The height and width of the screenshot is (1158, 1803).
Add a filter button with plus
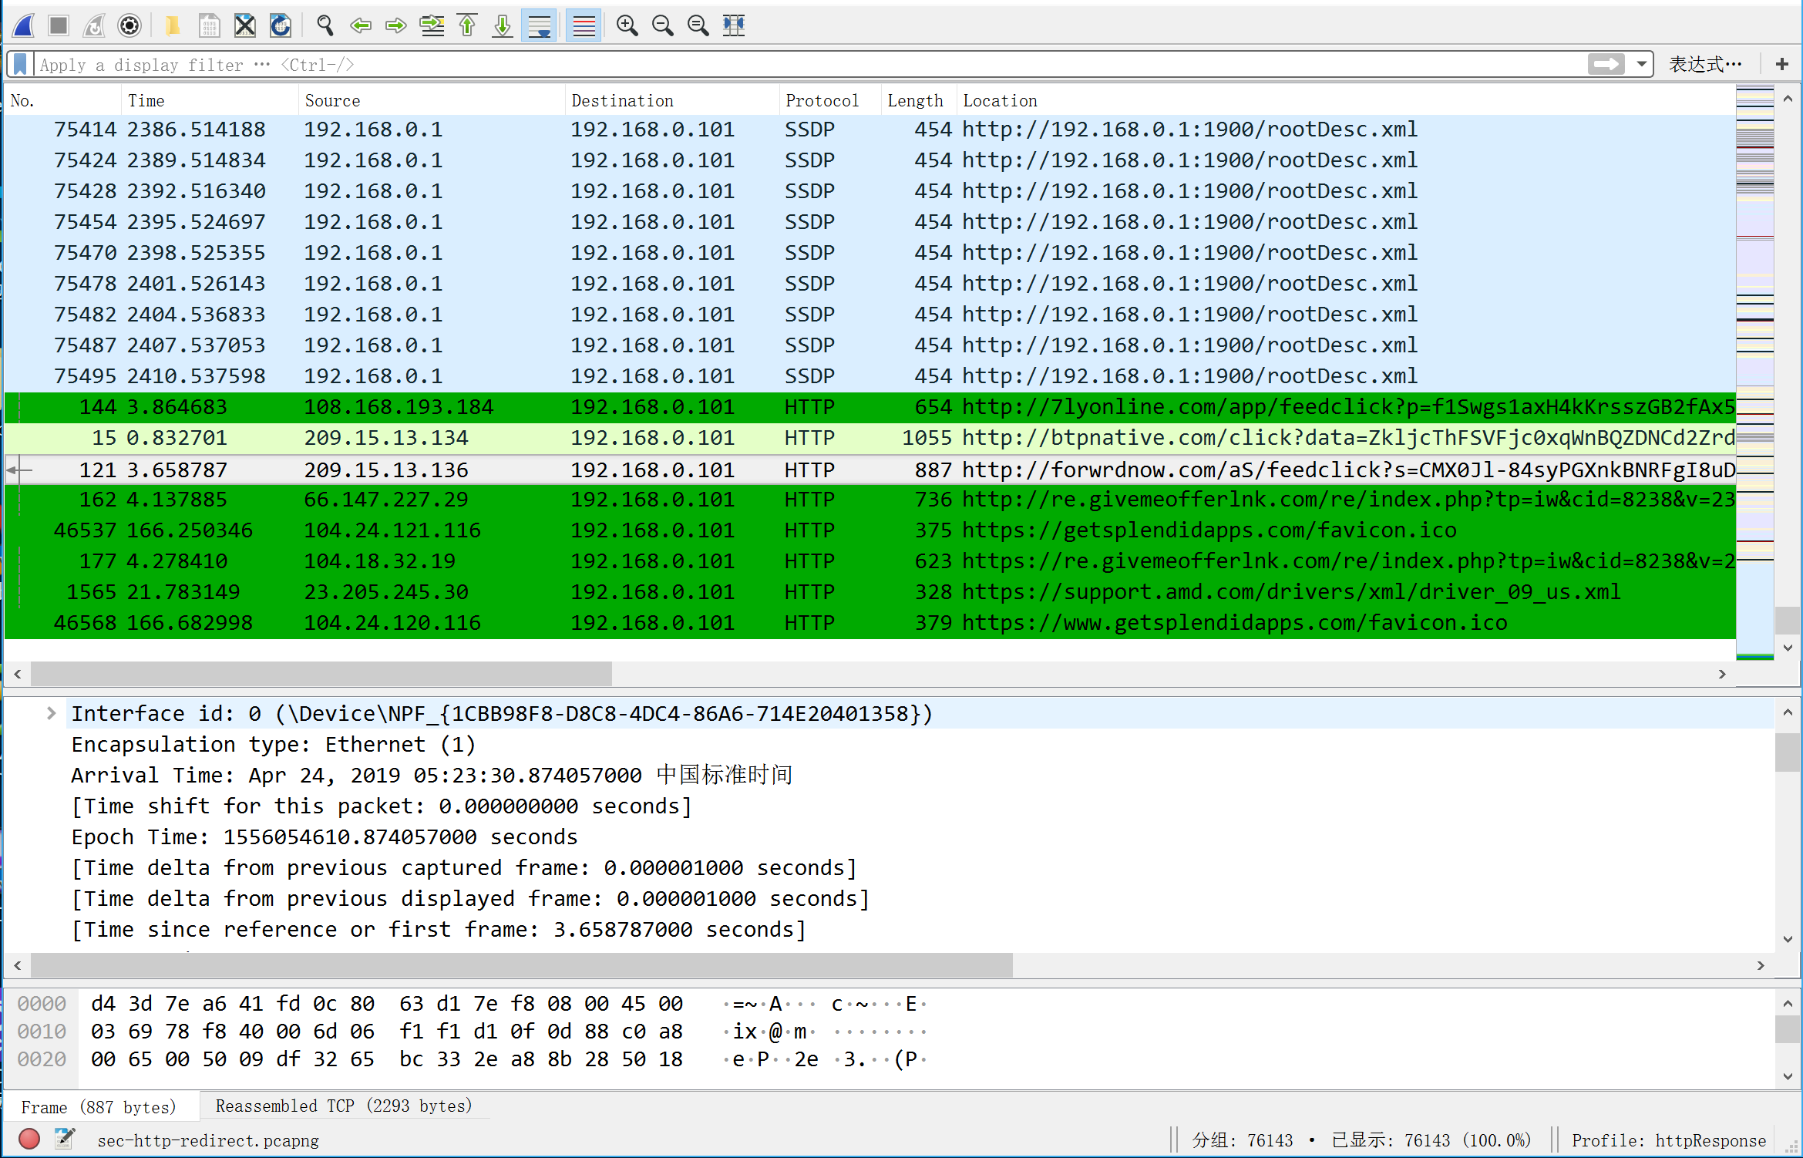(x=1781, y=64)
